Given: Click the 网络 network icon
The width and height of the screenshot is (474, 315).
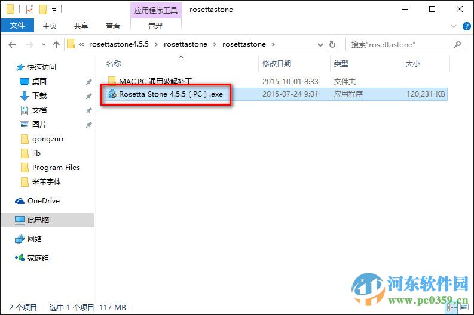Looking at the screenshot, I should pos(20,239).
